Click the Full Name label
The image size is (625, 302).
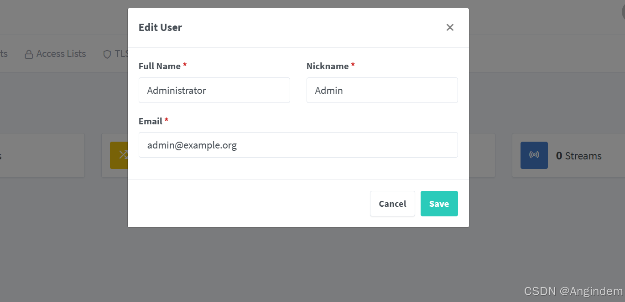point(160,66)
